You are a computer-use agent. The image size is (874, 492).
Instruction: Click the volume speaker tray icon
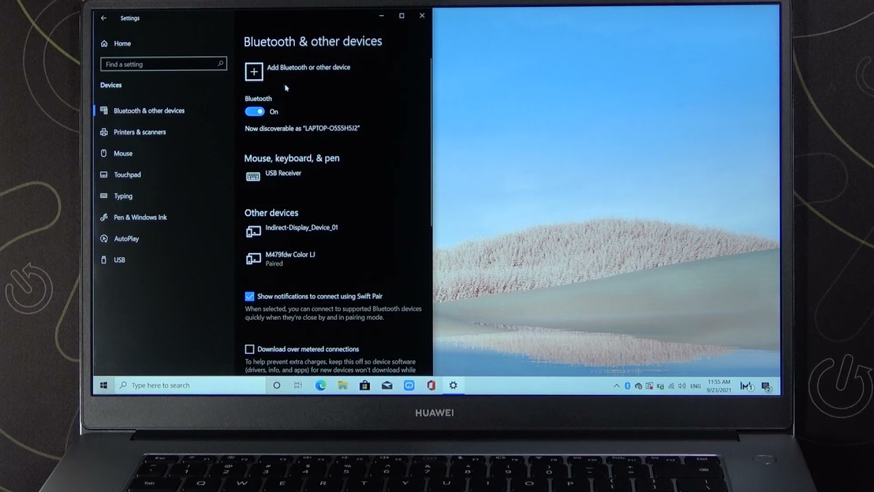pyautogui.click(x=681, y=386)
